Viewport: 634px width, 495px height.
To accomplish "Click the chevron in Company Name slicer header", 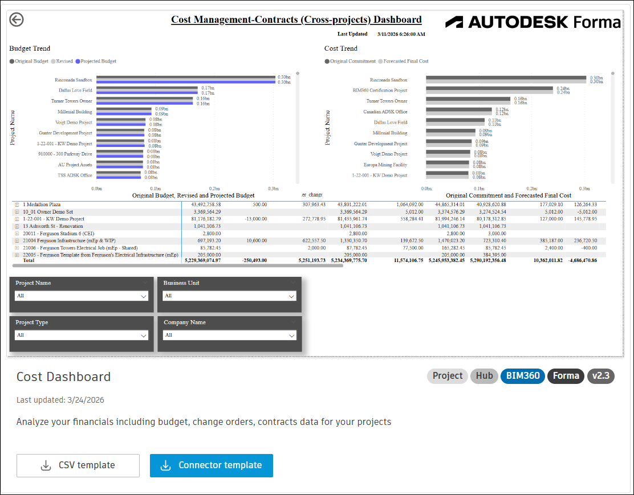I will [x=293, y=322].
